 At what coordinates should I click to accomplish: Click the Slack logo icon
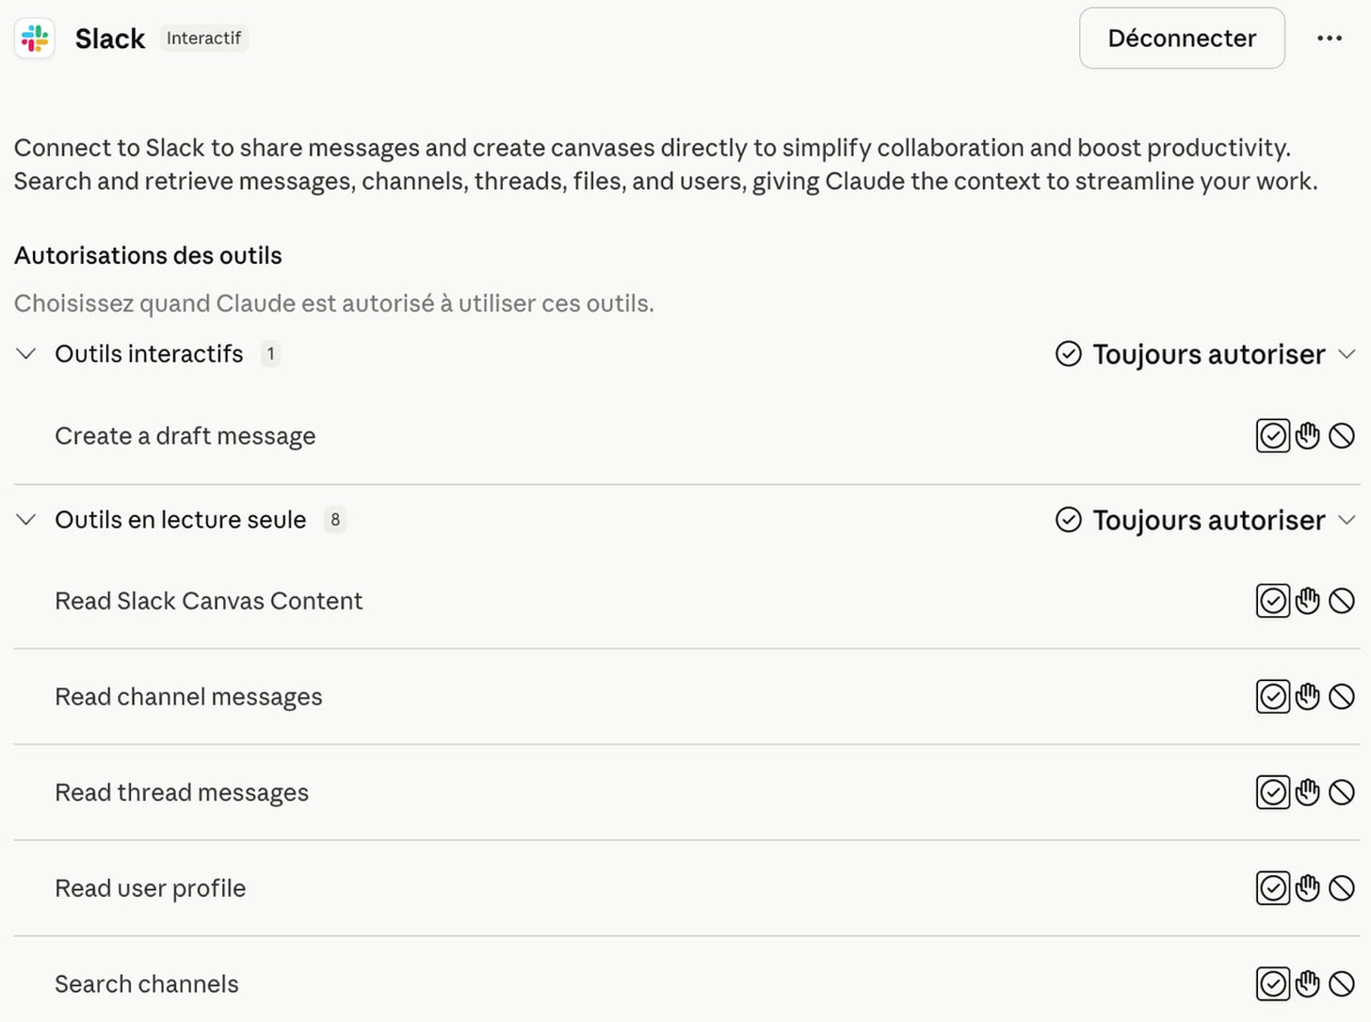coord(35,39)
